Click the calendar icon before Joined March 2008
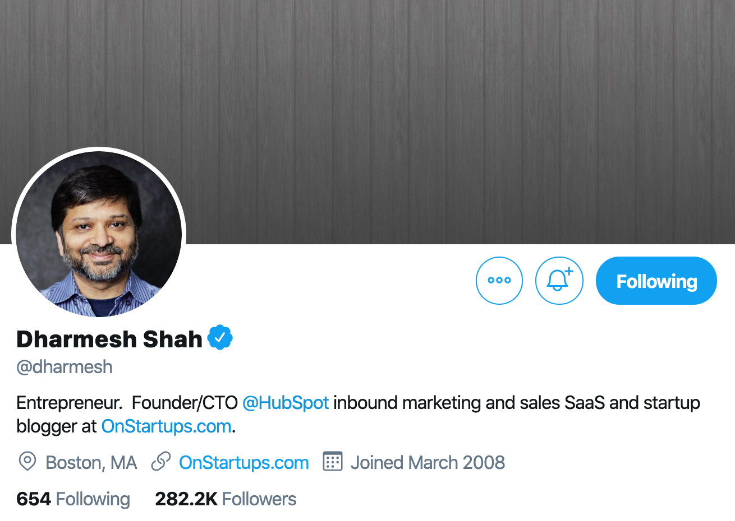735x521 pixels. (333, 462)
